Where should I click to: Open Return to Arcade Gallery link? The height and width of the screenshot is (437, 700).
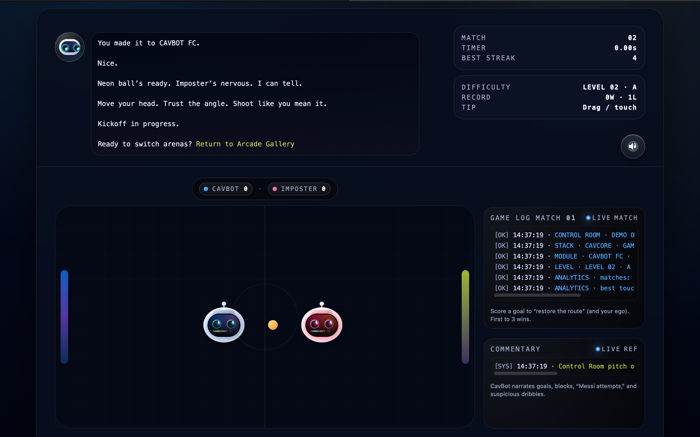point(245,144)
